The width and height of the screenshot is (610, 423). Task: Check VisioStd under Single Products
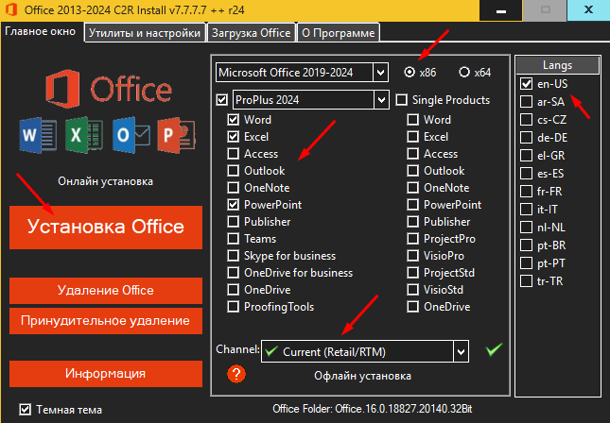coord(412,290)
